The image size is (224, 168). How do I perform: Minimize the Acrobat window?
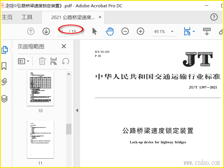207,6
